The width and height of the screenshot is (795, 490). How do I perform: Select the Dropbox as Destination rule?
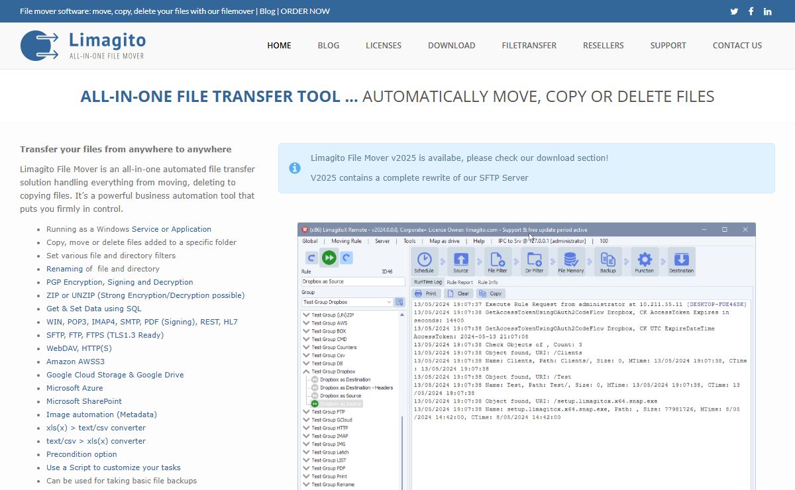pyautogui.click(x=345, y=380)
